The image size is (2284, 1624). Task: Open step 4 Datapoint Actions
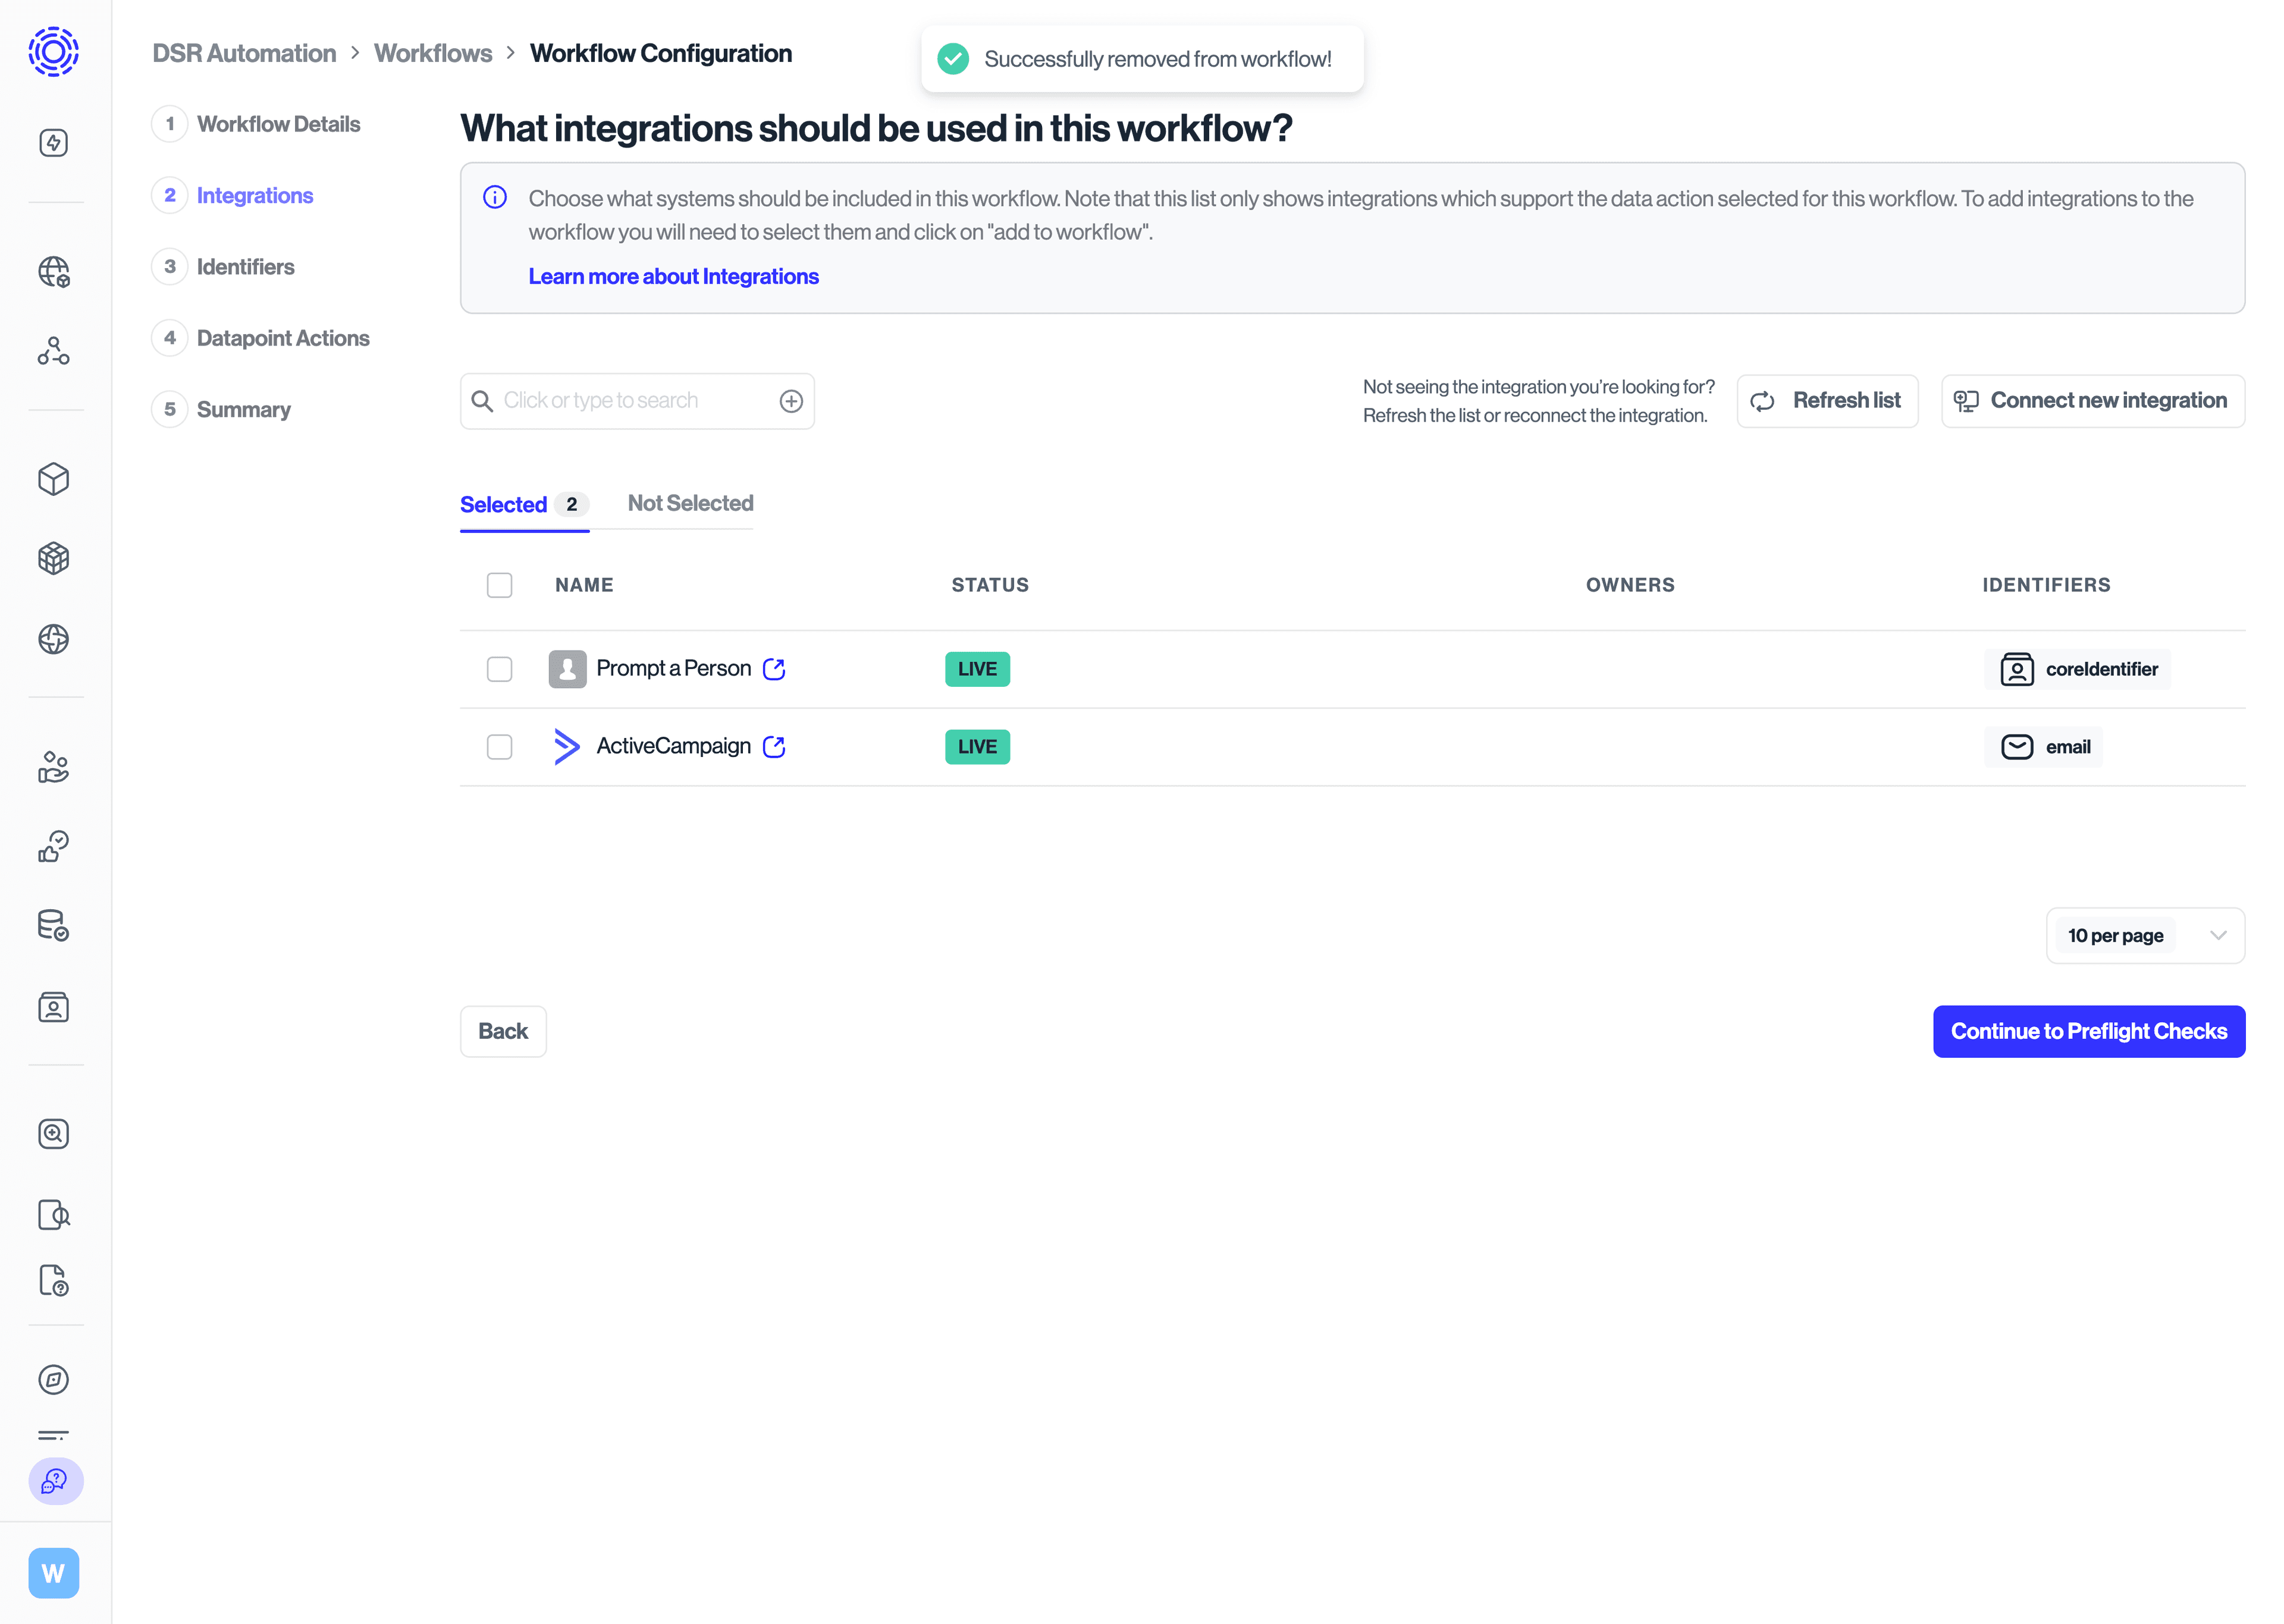pos(283,337)
